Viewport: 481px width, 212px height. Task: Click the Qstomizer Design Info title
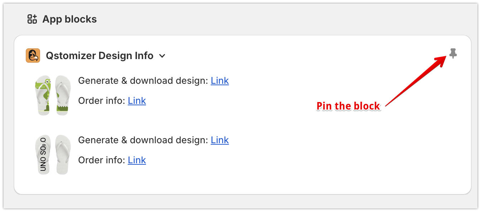point(99,56)
